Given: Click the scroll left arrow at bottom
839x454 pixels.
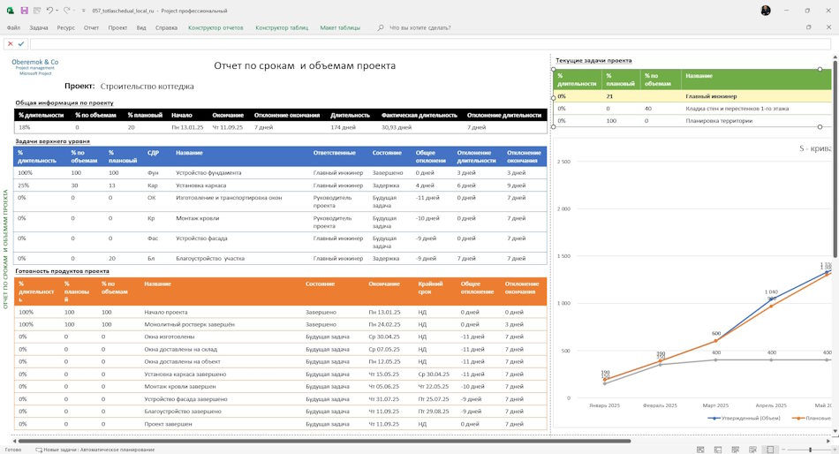Looking at the screenshot, I should 14,441.
